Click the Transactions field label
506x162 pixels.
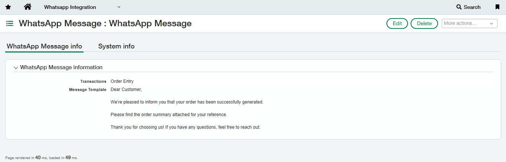[x=93, y=81]
